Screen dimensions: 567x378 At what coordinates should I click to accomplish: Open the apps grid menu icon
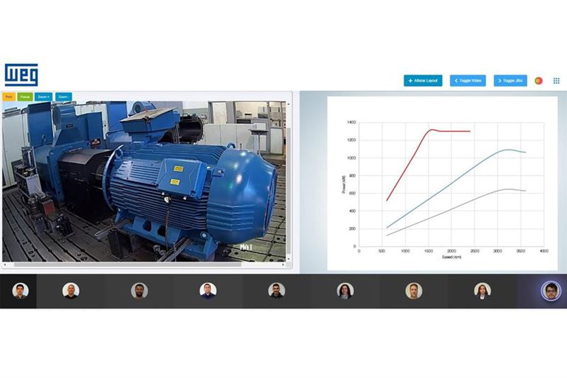(556, 81)
